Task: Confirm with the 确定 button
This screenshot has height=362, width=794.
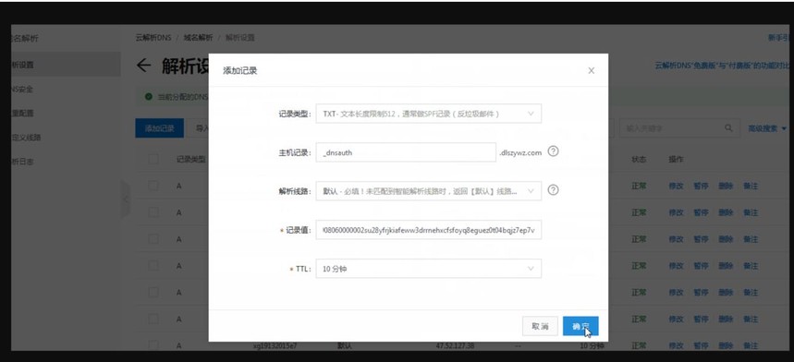Action: click(580, 326)
